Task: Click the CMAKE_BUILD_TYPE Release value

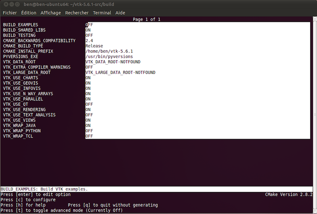Action: click(94, 46)
